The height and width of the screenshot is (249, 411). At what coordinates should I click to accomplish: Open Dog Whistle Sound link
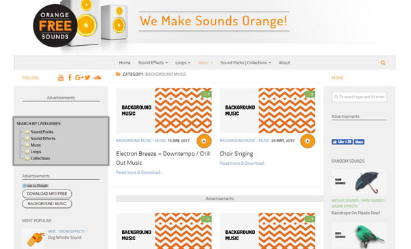[x=65, y=237]
